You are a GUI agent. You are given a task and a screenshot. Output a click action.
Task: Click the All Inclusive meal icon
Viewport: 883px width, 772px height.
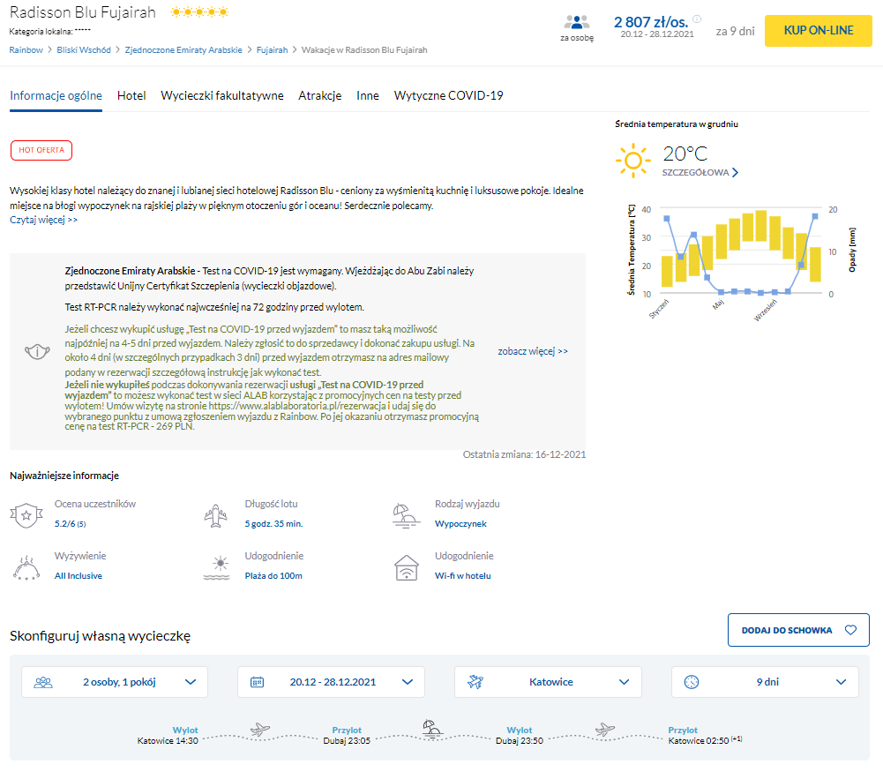point(26,567)
